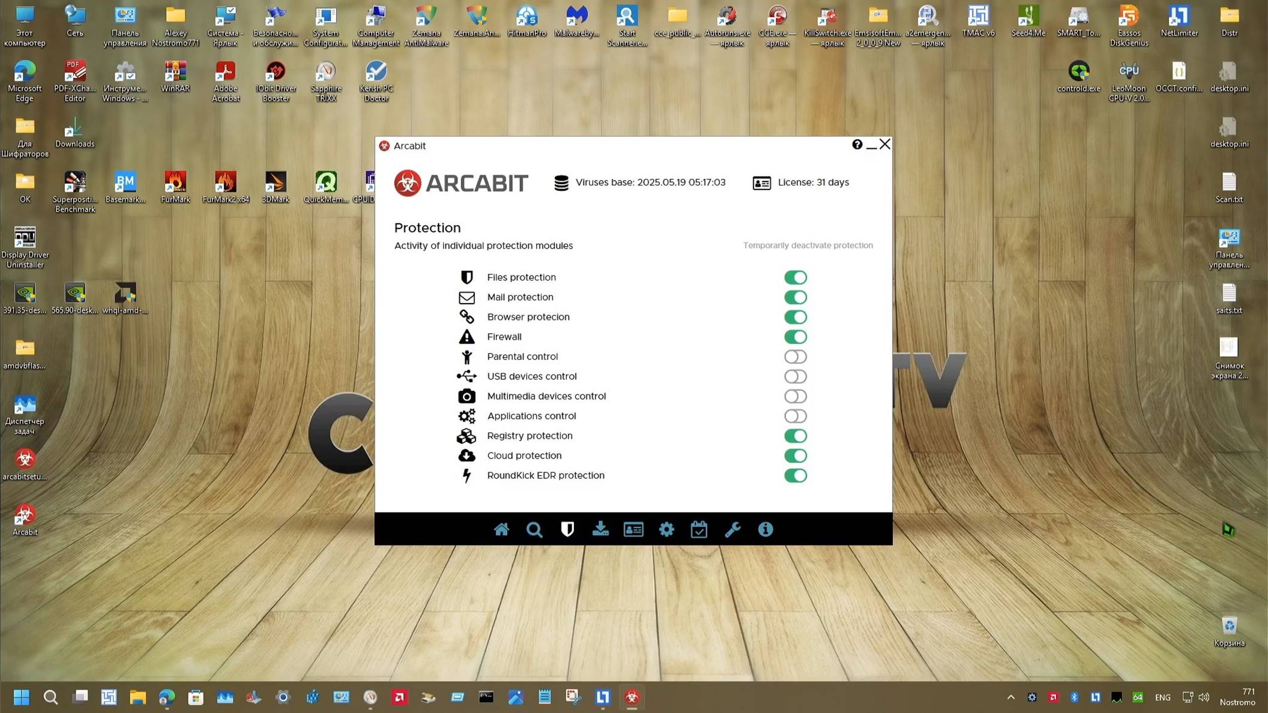1268x713 pixels.
Task: Open the scheduler calendar icon
Action: (x=698, y=529)
